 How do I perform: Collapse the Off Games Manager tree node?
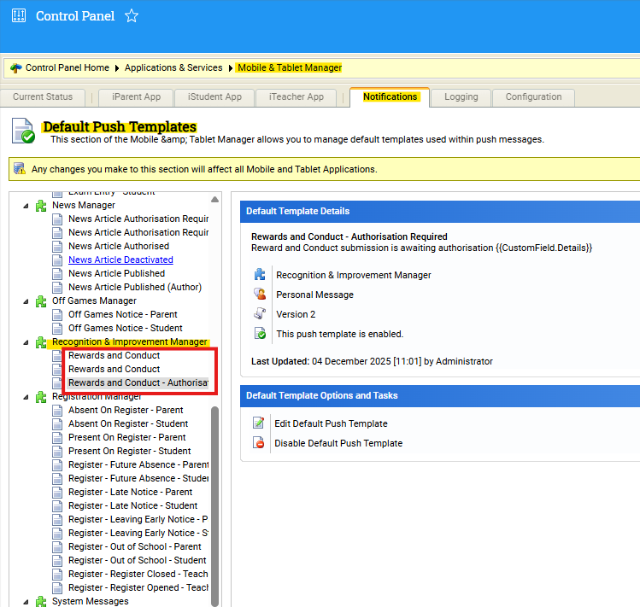pyautogui.click(x=26, y=302)
